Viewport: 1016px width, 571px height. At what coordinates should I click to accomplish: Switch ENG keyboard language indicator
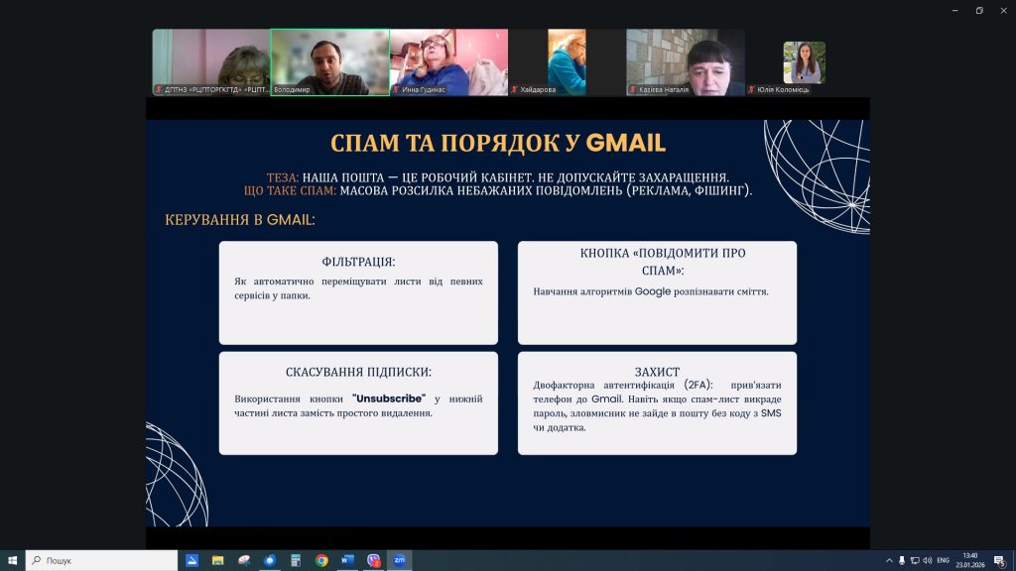click(944, 560)
